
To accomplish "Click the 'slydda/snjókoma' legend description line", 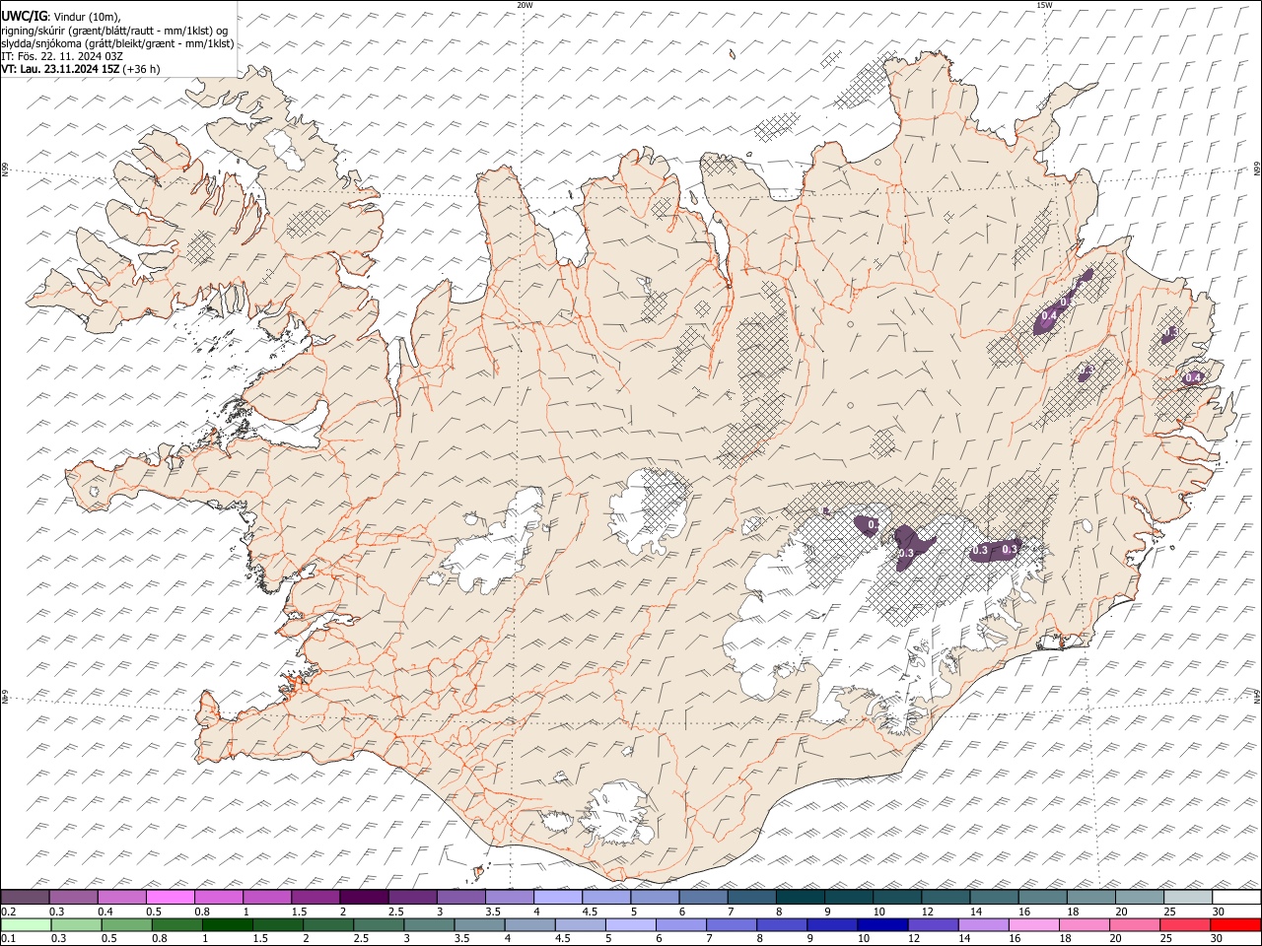I will coord(117,43).
